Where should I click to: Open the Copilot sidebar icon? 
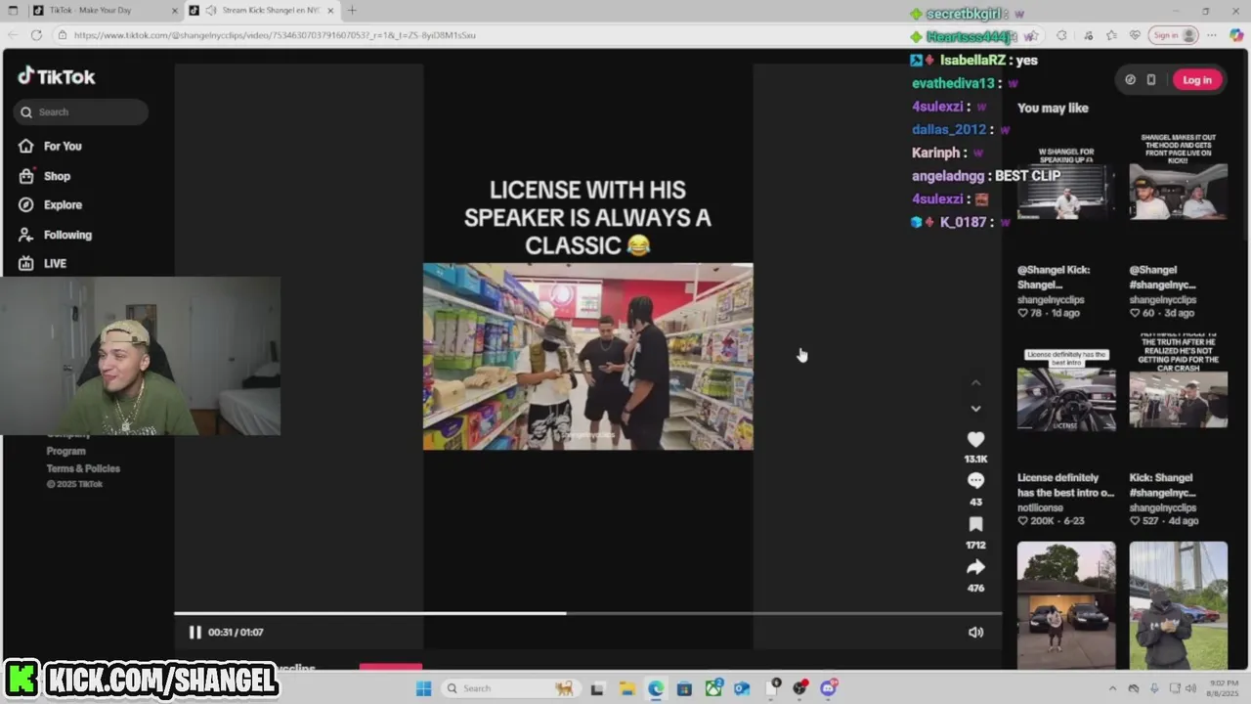[x=1236, y=35]
